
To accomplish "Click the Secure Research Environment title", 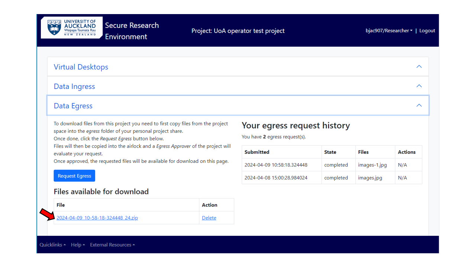I will pyautogui.click(x=132, y=31).
